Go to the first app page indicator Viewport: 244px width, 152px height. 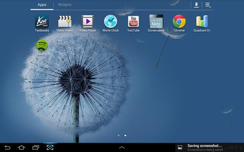click(119, 136)
